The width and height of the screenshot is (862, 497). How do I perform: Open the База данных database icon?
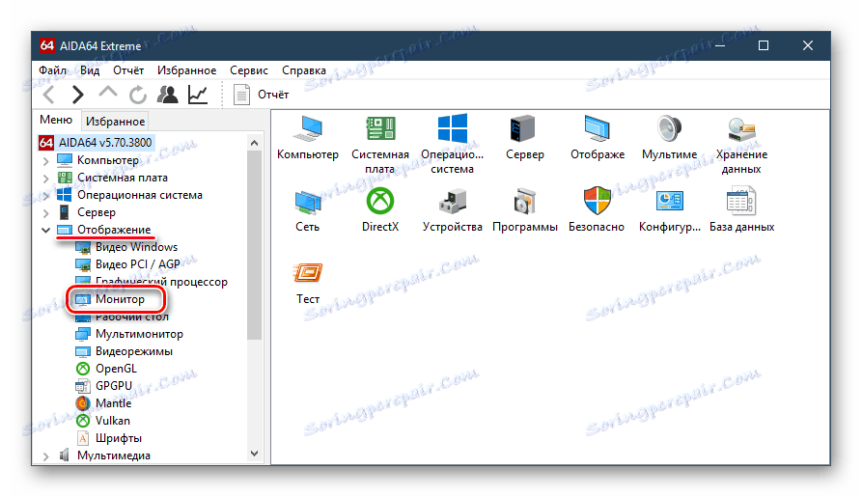pos(741,210)
